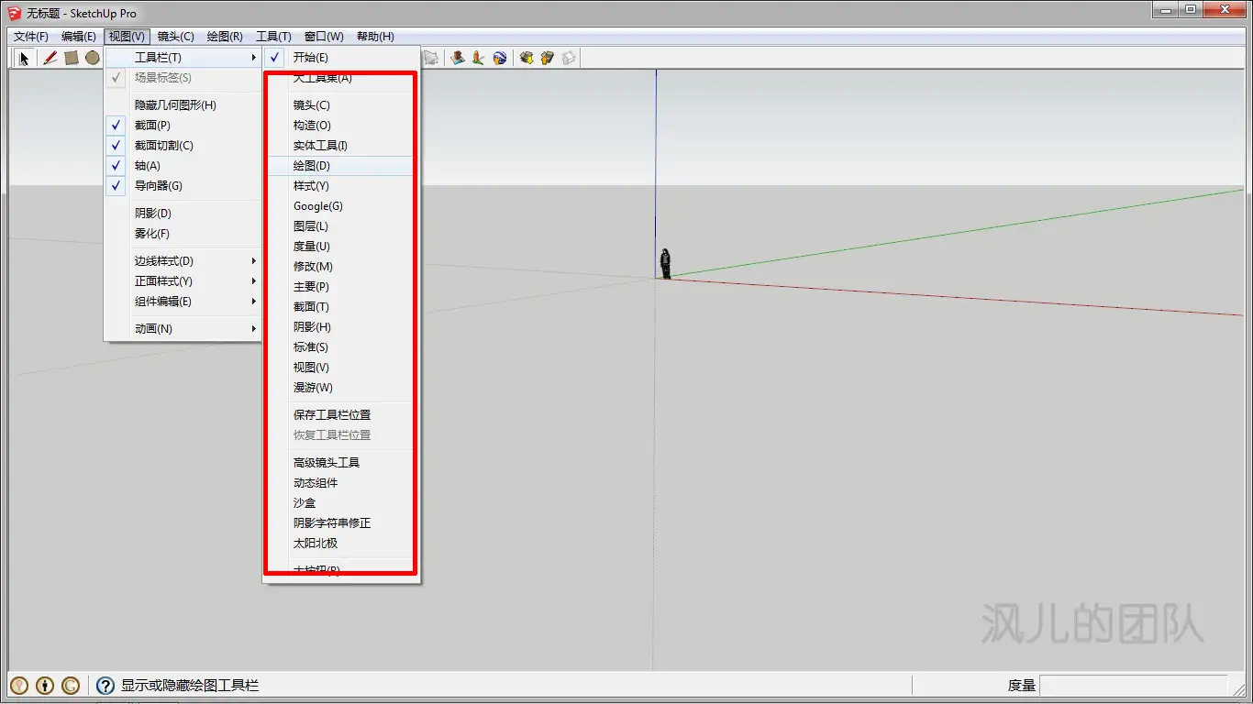The width and height of the screenshot is (1253, 704).
Task: Click the geo-location status bar icon
Action: pyautogui.click(x=19, y=685)
